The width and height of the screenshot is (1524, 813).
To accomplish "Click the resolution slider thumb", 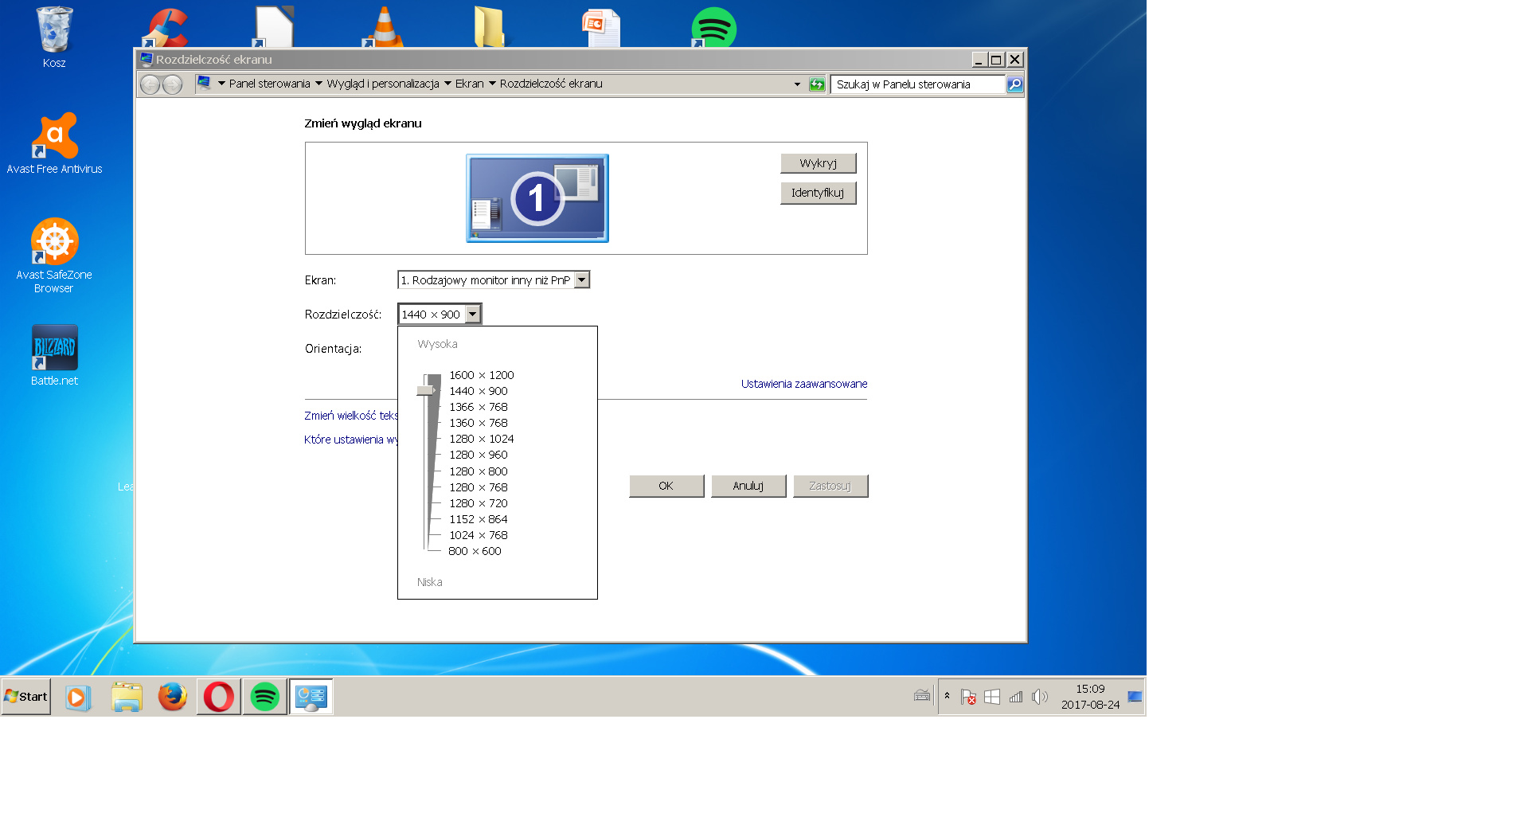I will pyautogui.click(x=426, y=390).
